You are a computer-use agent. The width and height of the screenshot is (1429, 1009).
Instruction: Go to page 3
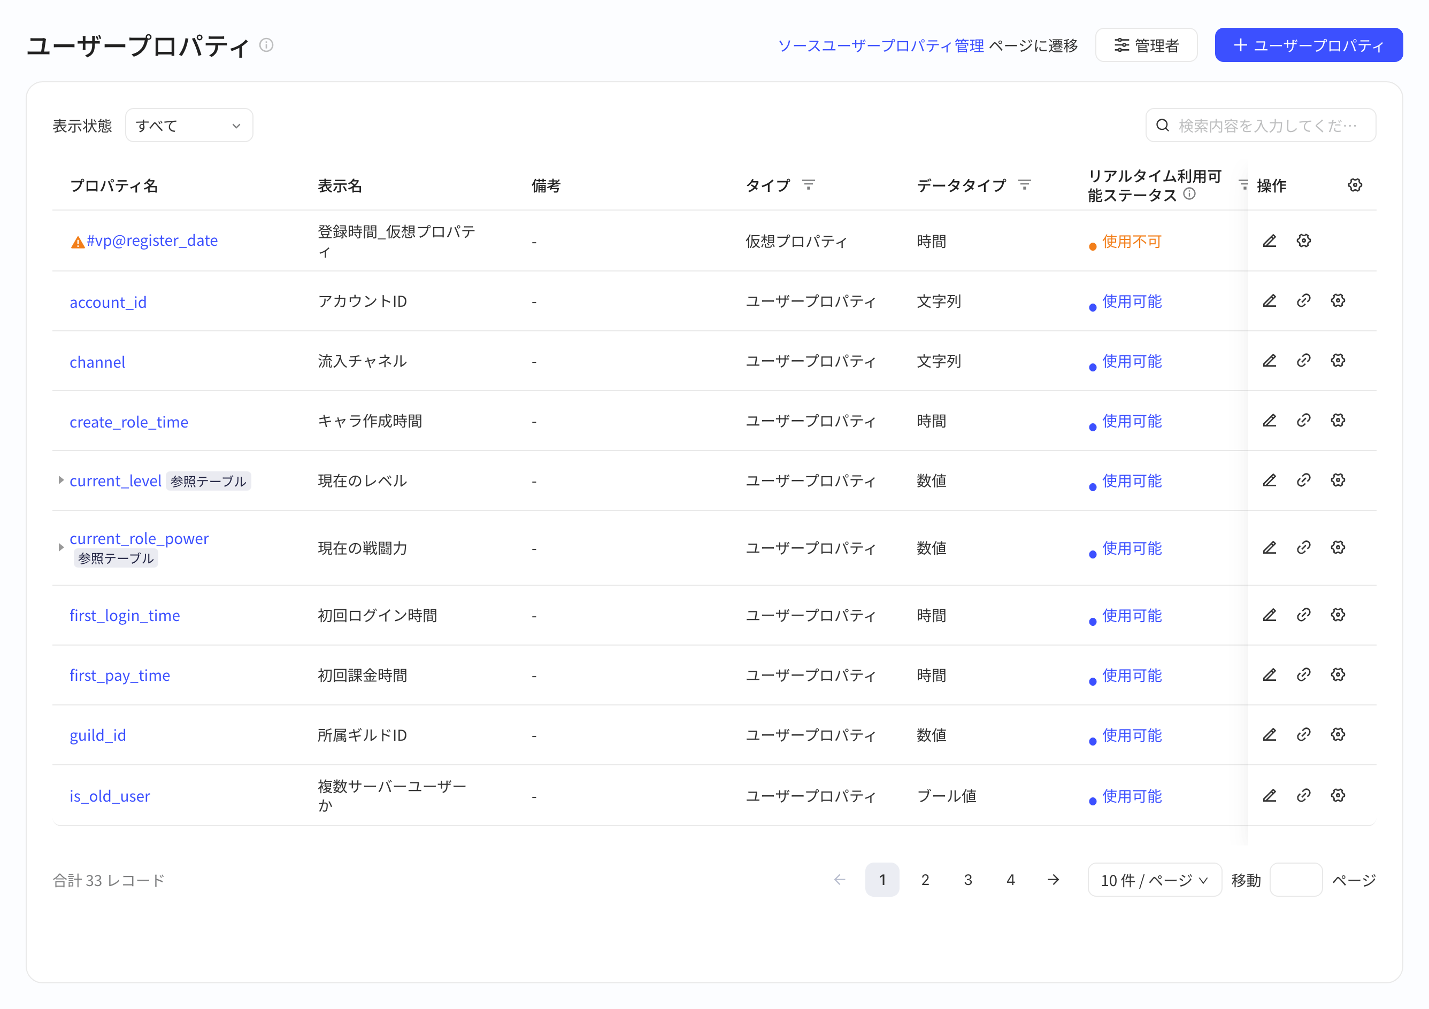[967, 880]
